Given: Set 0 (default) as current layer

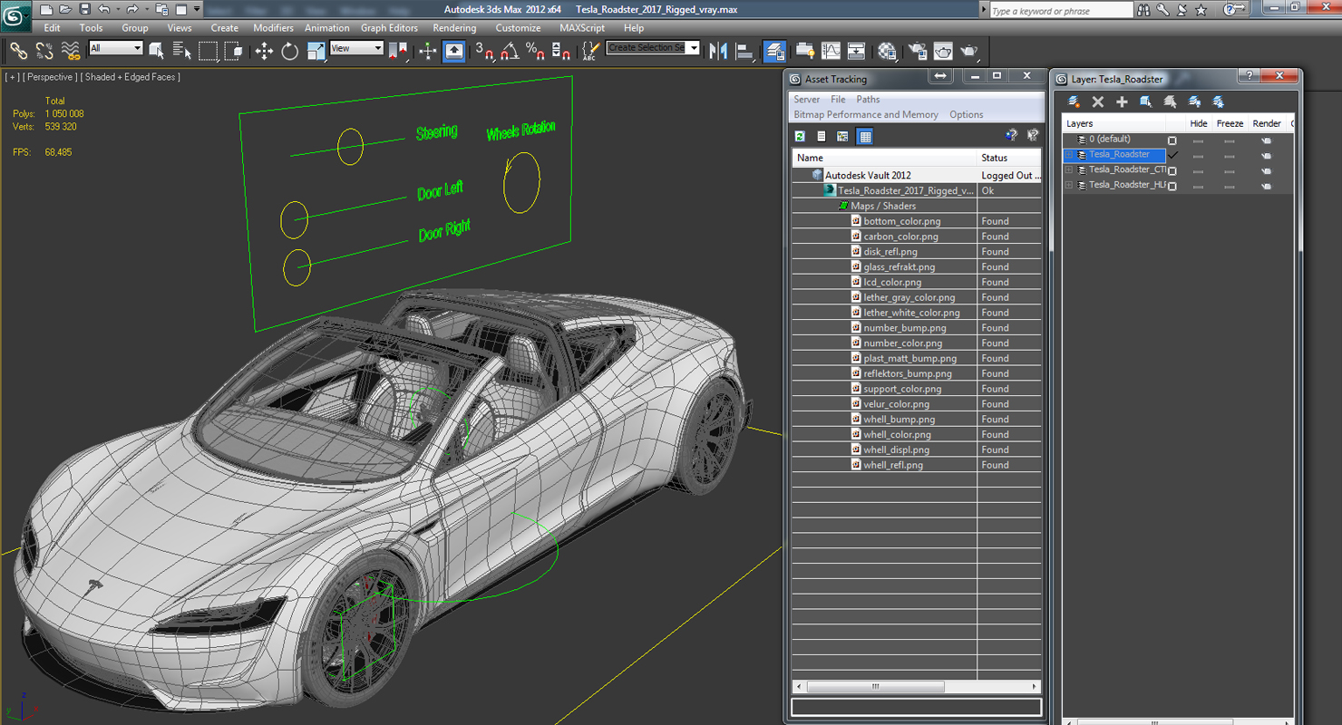Looking at the screenshot, I should [1172, 140].
